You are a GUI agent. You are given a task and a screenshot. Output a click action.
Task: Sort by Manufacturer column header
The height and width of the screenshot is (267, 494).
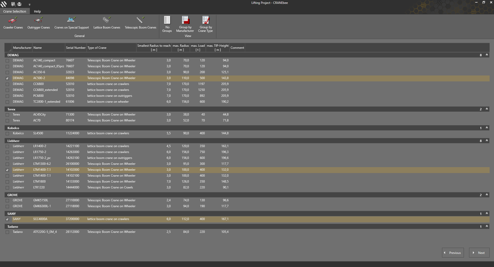click(22, 48)
